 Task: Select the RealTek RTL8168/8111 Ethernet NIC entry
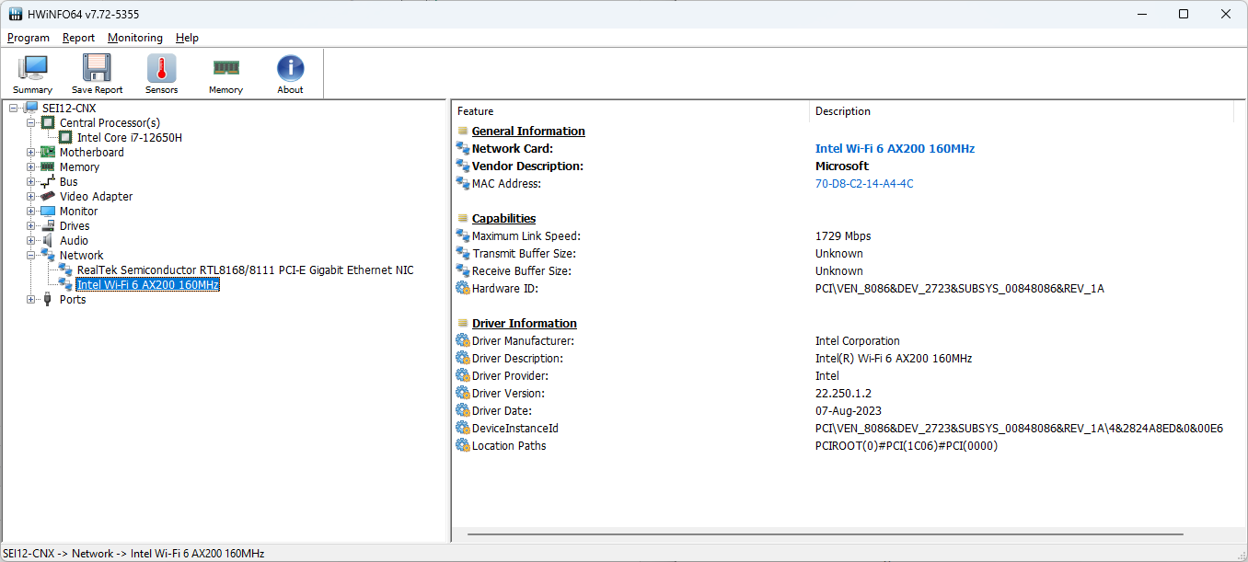(246, 270)
